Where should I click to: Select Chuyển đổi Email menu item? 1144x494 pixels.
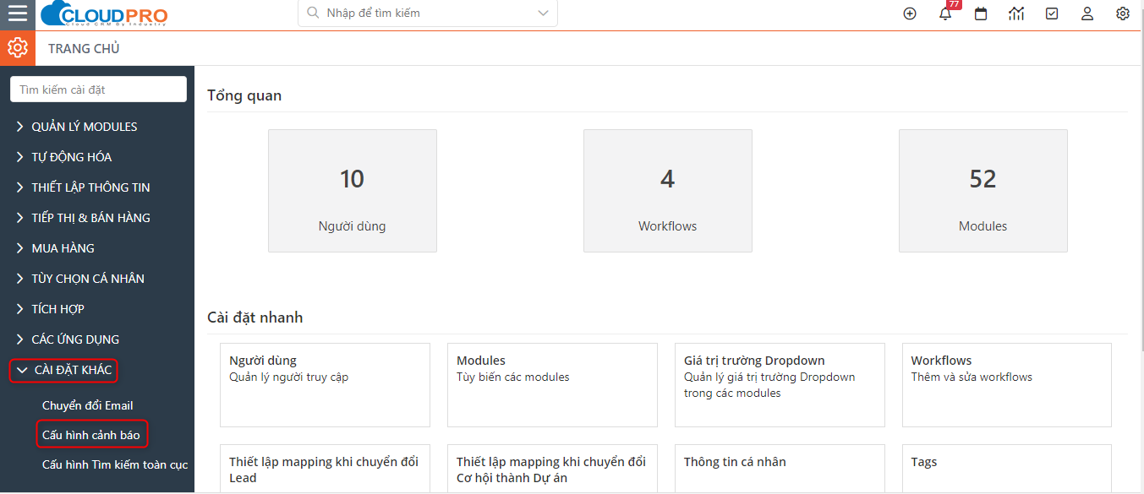tap(88, 405)
